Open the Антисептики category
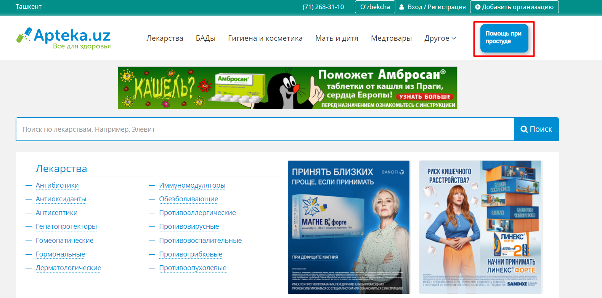Viewport: 602px width, 298px height. tap(56, 213)
